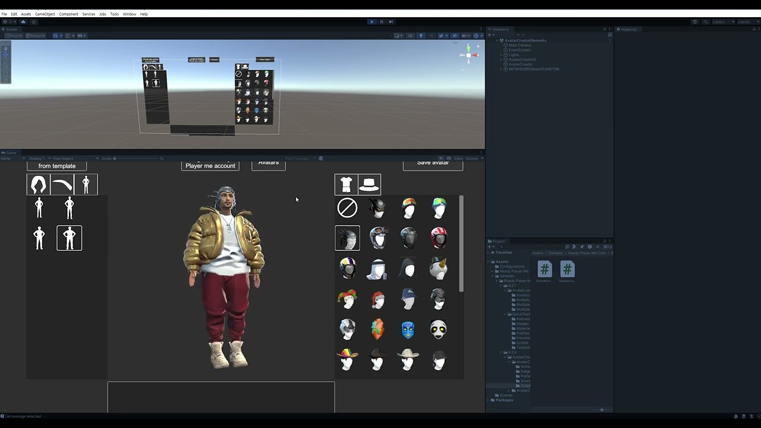The width and height of the screenshot is (761, 428).
Task: Select the eyebrow category icon
Action: pyautogui.click(x=62, y=185)
